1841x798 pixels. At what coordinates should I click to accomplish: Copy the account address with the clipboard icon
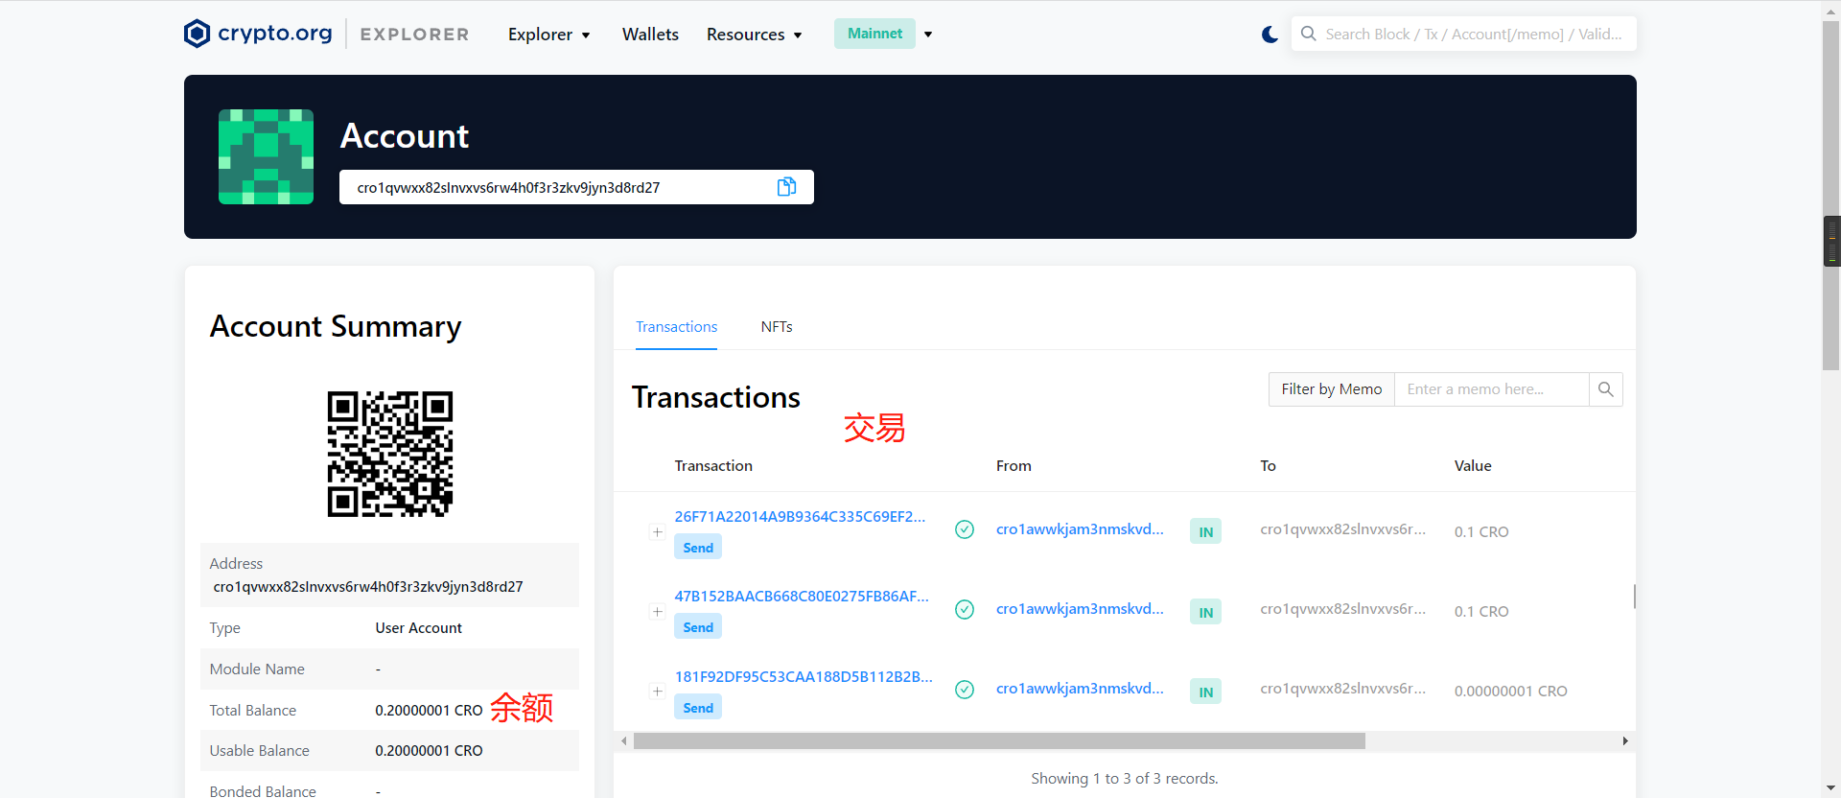point(786,187)
